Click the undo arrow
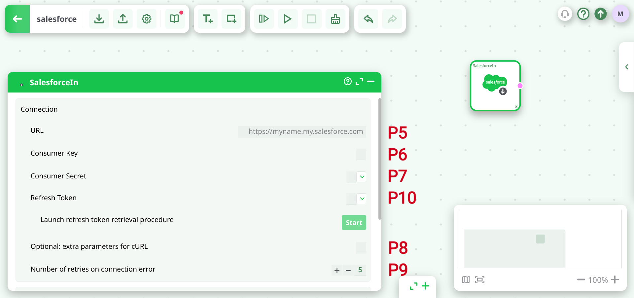634x298 pixels. tap(369, 19)
